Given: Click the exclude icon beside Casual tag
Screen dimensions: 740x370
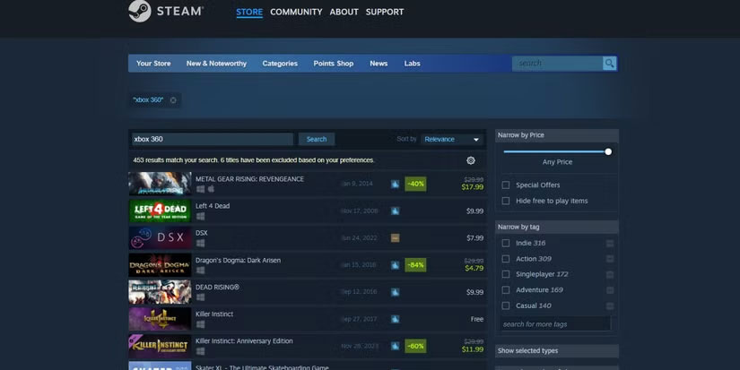Looking at the screenshot, I should (610, 305).
